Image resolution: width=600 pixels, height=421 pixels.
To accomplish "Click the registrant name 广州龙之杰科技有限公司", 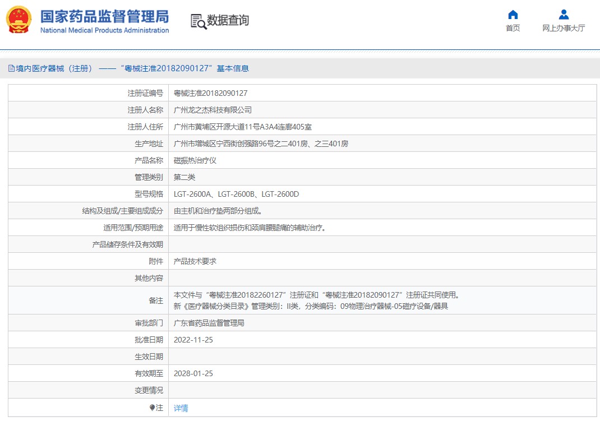I will [x=213, y=110].
